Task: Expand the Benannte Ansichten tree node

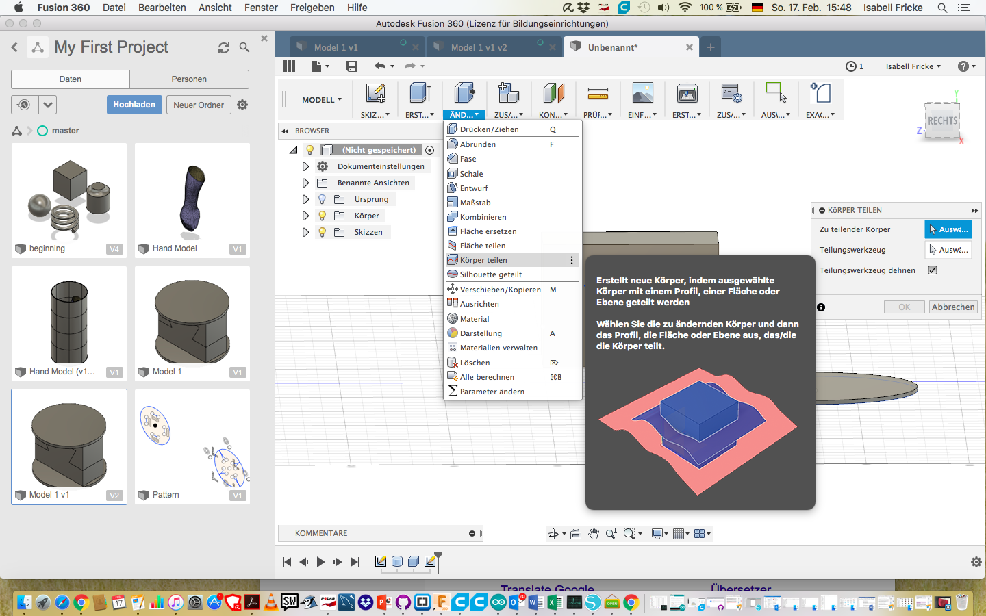Action: 305,183
